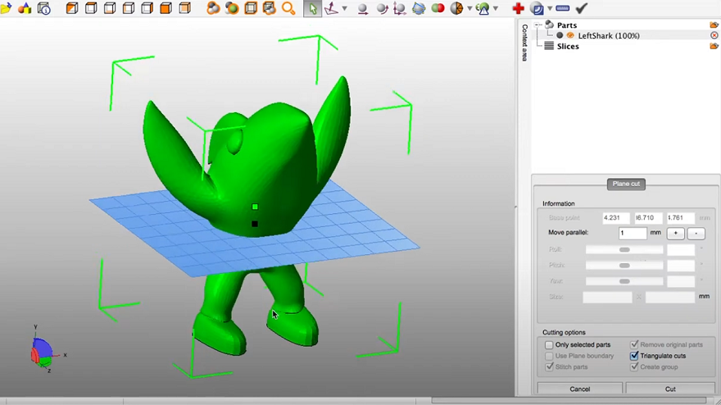This screenshot has height=405, width=721.
Task: Toggle Stitch parts checkbox
Action: pos(549,366)
